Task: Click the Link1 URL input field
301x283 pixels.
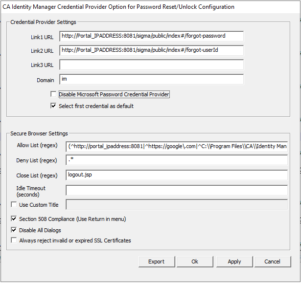Action: (151, 36)
